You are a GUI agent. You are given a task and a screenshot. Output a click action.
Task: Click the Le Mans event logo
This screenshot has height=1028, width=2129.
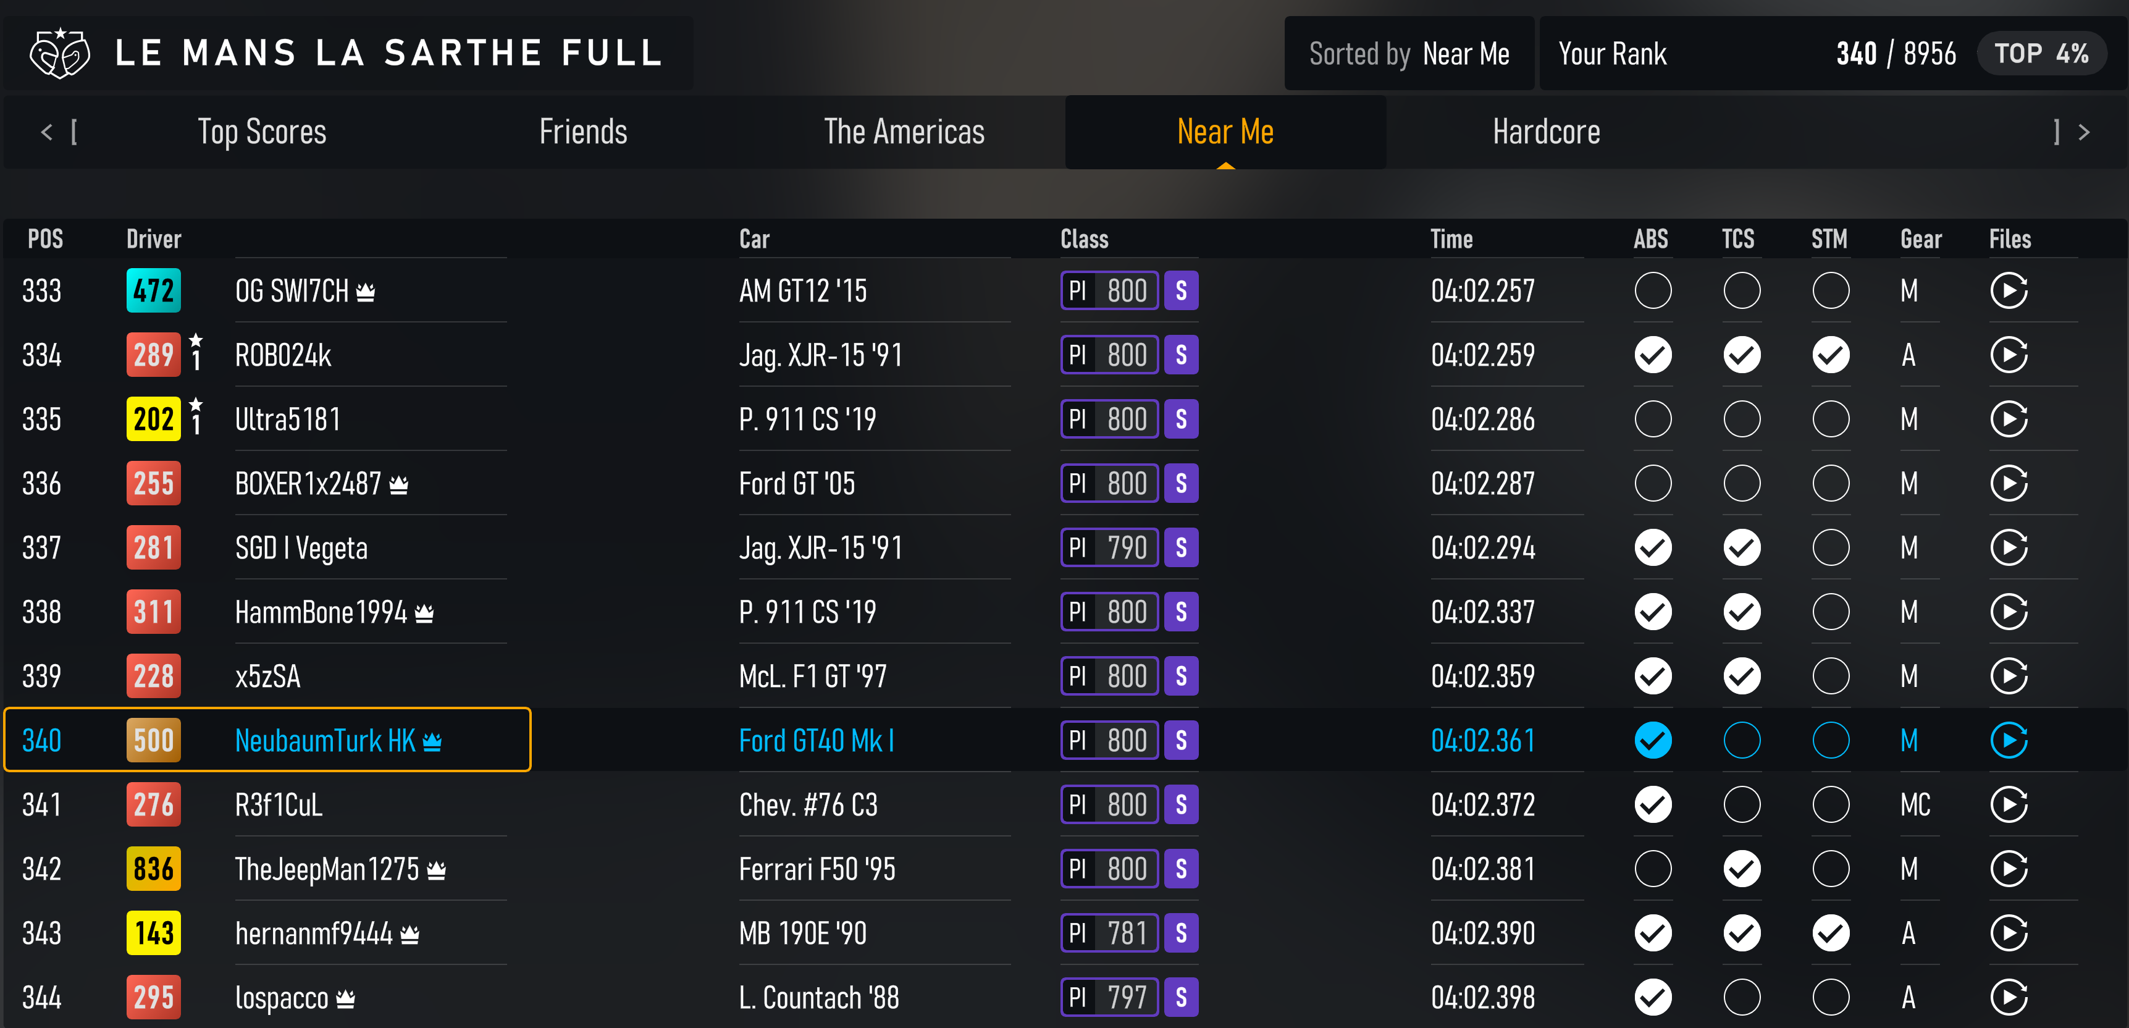(x=59, y=53)
